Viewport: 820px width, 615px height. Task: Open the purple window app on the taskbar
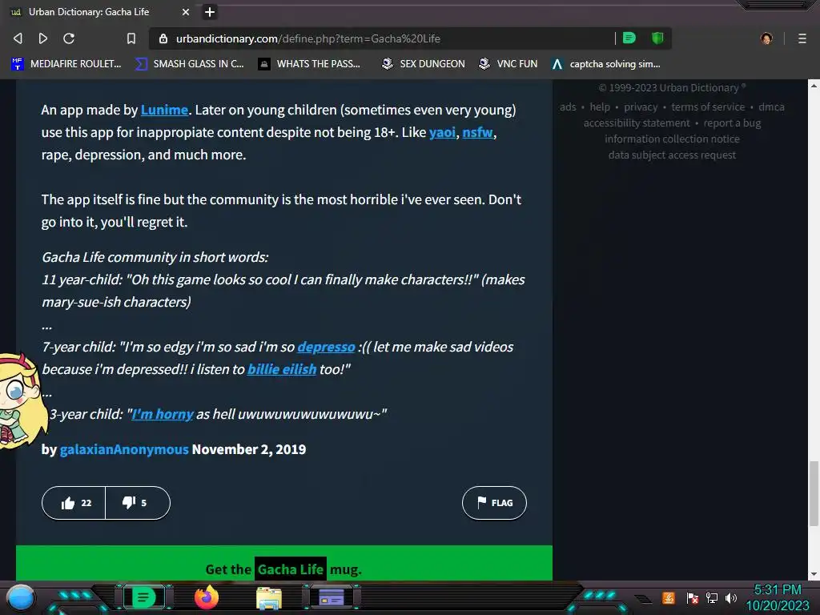pyautogui.click(x=332, y=597)
